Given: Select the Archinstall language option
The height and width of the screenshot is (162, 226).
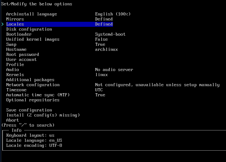Looking at the screenshot, I should pos(31,14).
